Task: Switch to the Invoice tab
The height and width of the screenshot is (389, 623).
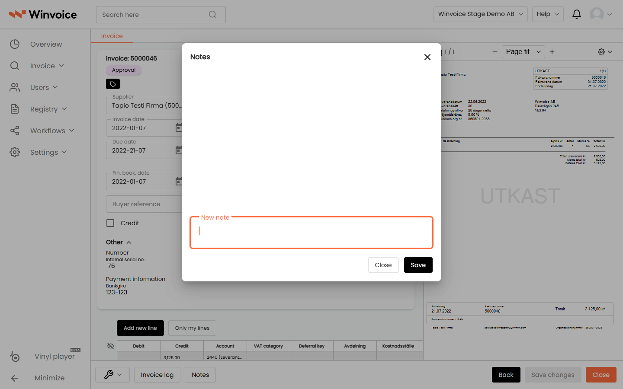Action: click(112, 36)
